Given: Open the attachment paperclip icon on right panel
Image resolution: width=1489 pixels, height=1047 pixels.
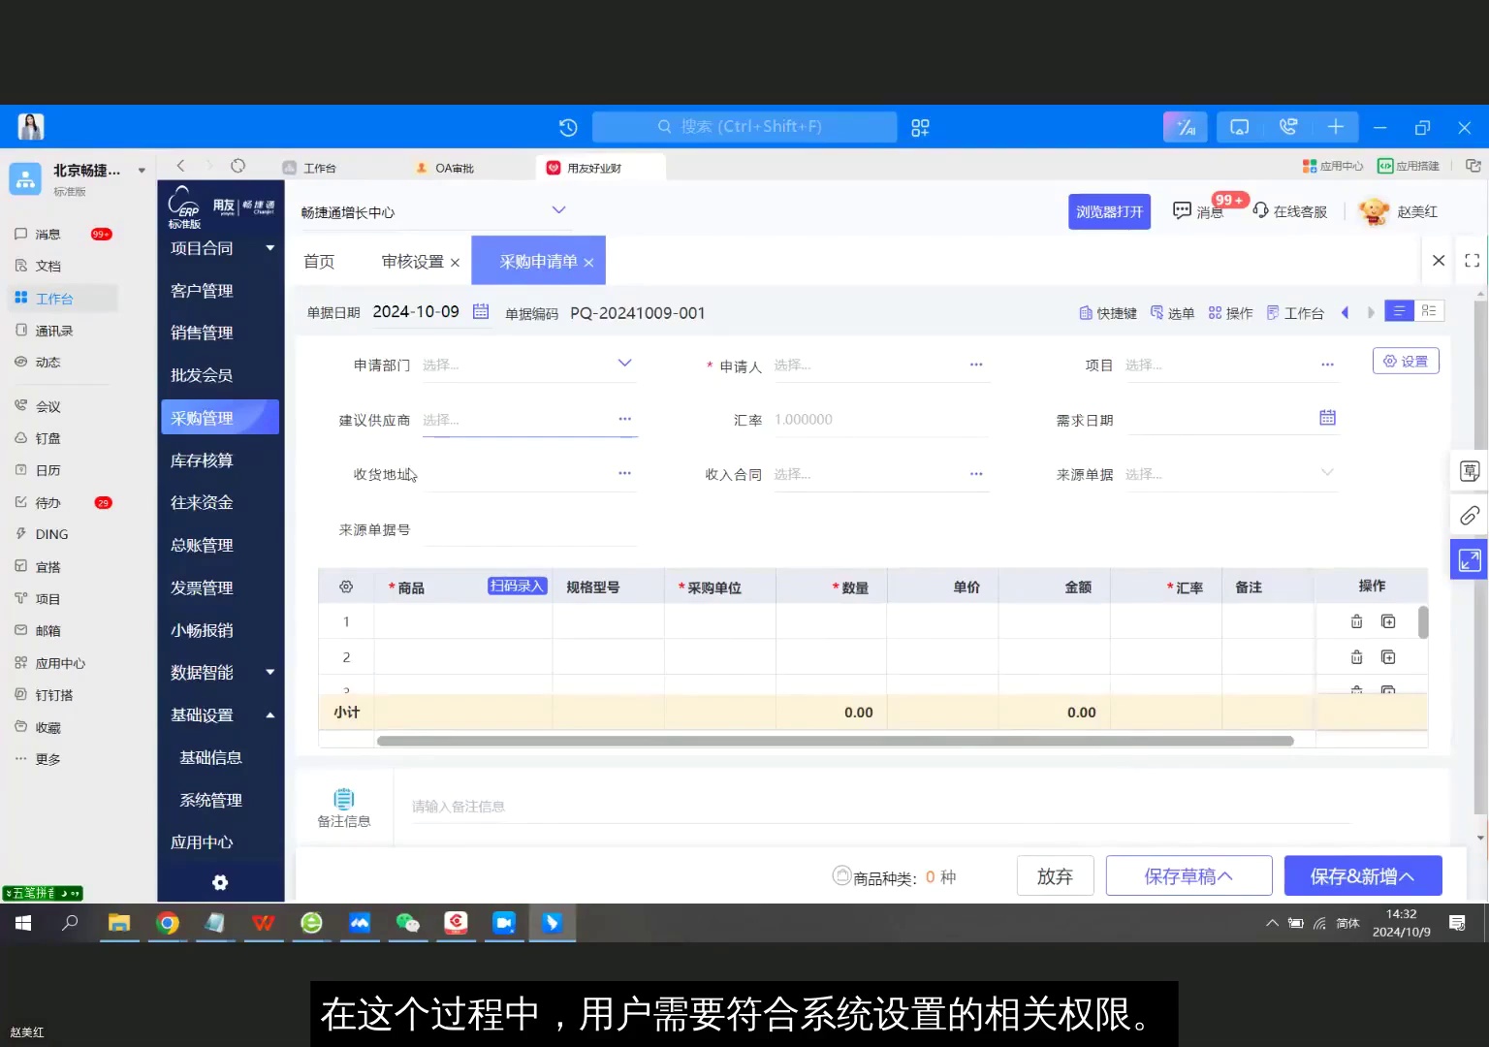Looking at the screenshot, I should [1469, 515].
